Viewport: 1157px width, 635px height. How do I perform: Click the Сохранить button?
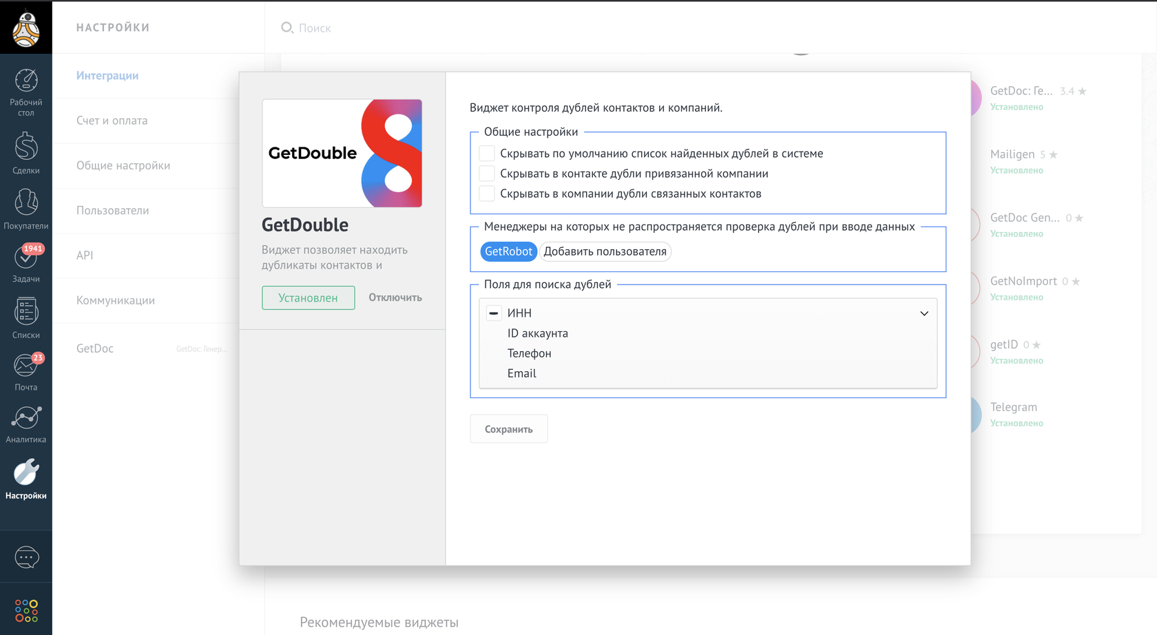click(509, 429)
